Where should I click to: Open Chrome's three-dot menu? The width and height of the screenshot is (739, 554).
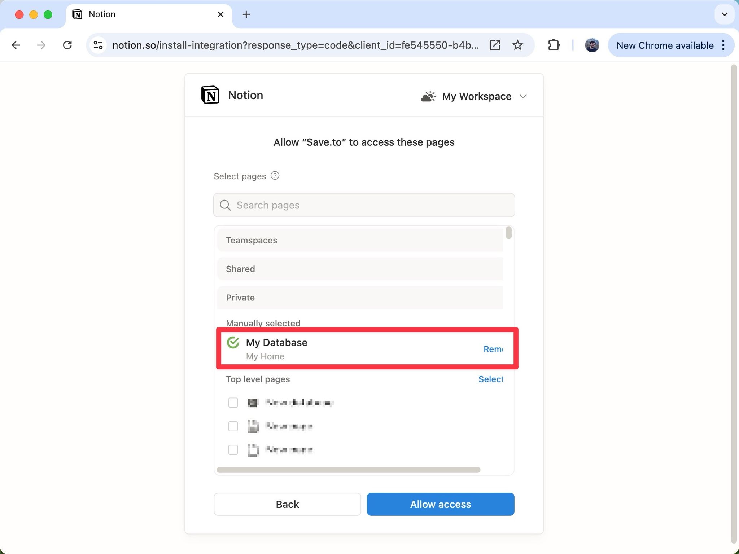point(723,45)
